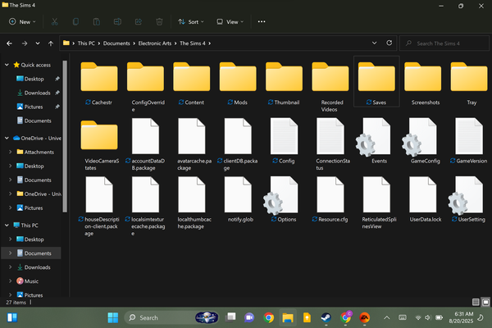
Task: Select the Screenshots folder
Action: click(423, 84)
